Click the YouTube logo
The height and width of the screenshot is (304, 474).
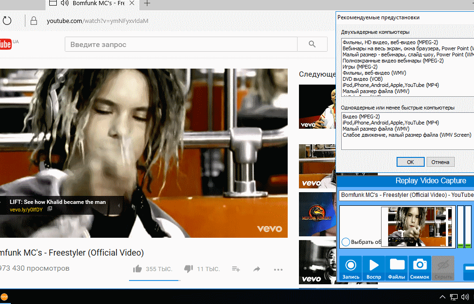pyautogui.click(x=6, y=44)
